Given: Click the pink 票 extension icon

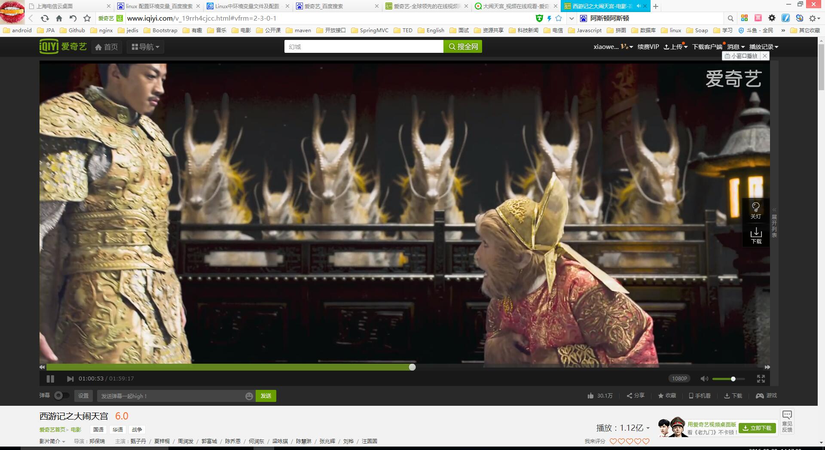Looking at the screenshot, I should 758,18.
